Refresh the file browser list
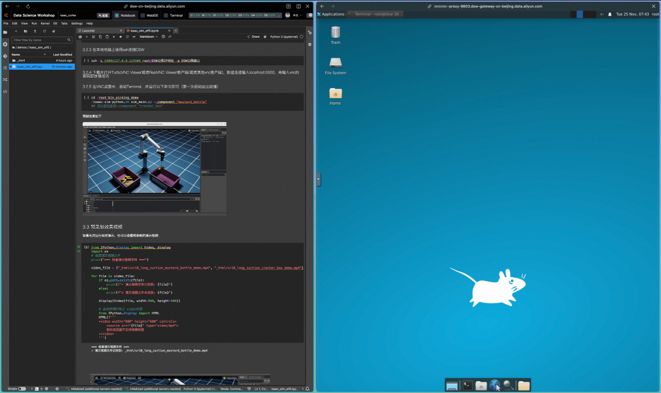The height and width of the screenshot is (393, 661). pyautogui.click(x=44, y=31)
